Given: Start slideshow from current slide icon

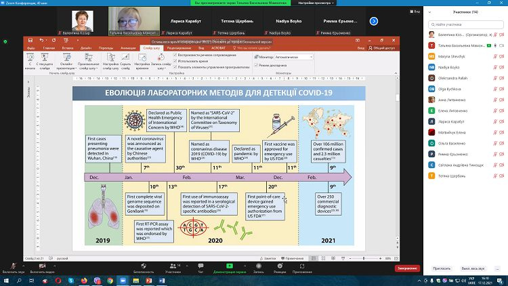Looking at the screenshot, I should click(45, 58).
